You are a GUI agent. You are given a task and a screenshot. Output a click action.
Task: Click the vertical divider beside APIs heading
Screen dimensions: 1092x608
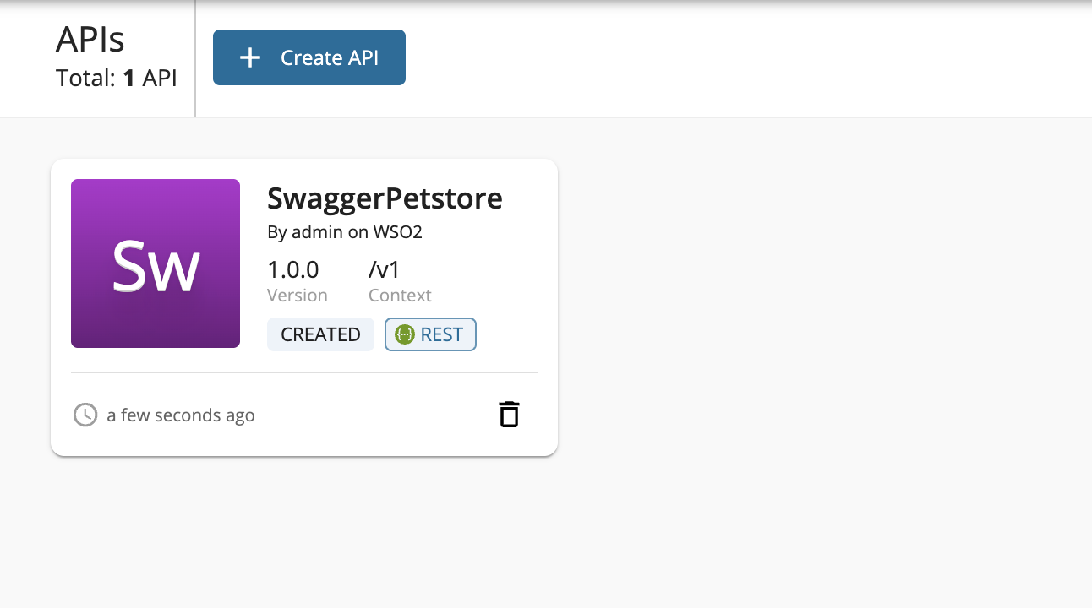[x=195, y=58]
